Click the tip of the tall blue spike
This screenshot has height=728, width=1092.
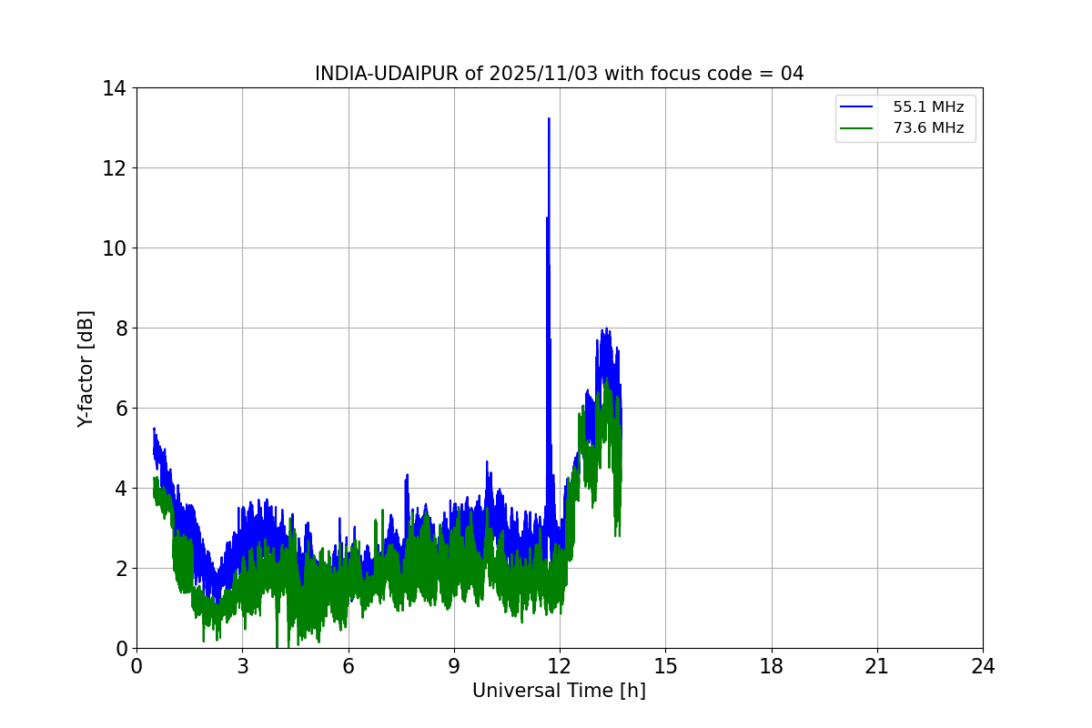(549, 118)
